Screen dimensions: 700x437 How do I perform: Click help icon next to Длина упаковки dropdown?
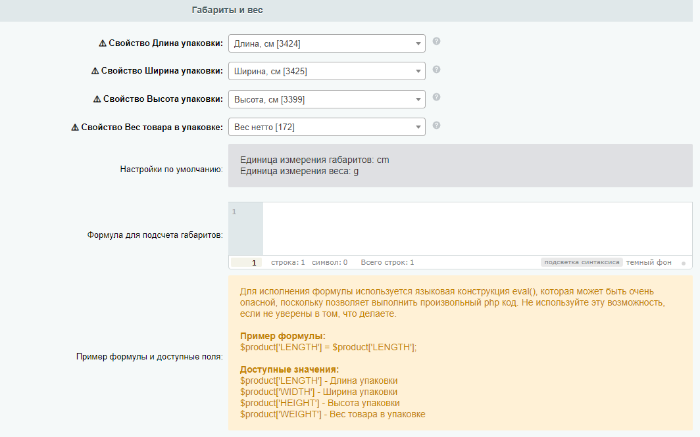tap(437, 41)
